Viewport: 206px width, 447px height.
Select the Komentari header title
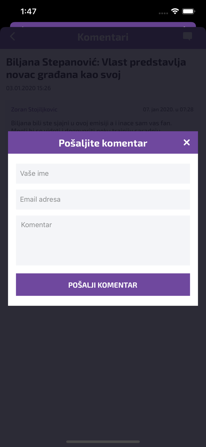tap(103, 37)
